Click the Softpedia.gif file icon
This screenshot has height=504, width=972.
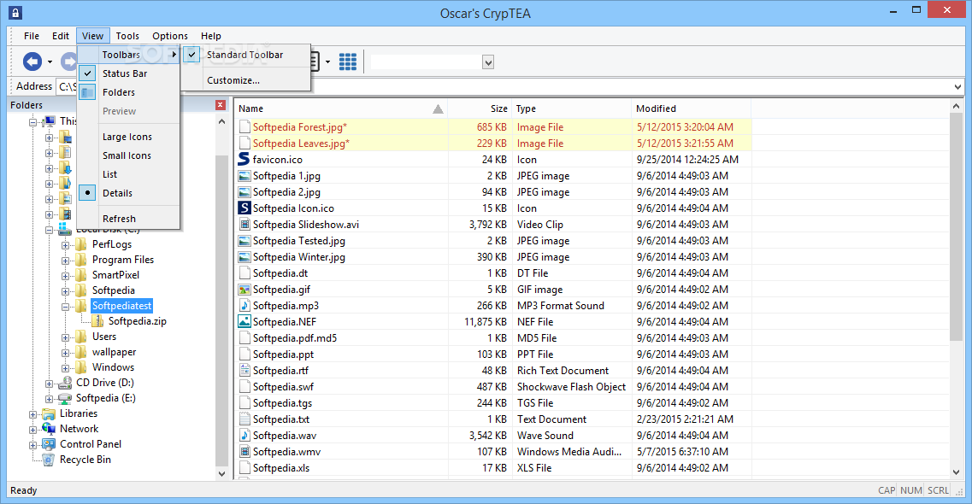(x=244, y=289)
